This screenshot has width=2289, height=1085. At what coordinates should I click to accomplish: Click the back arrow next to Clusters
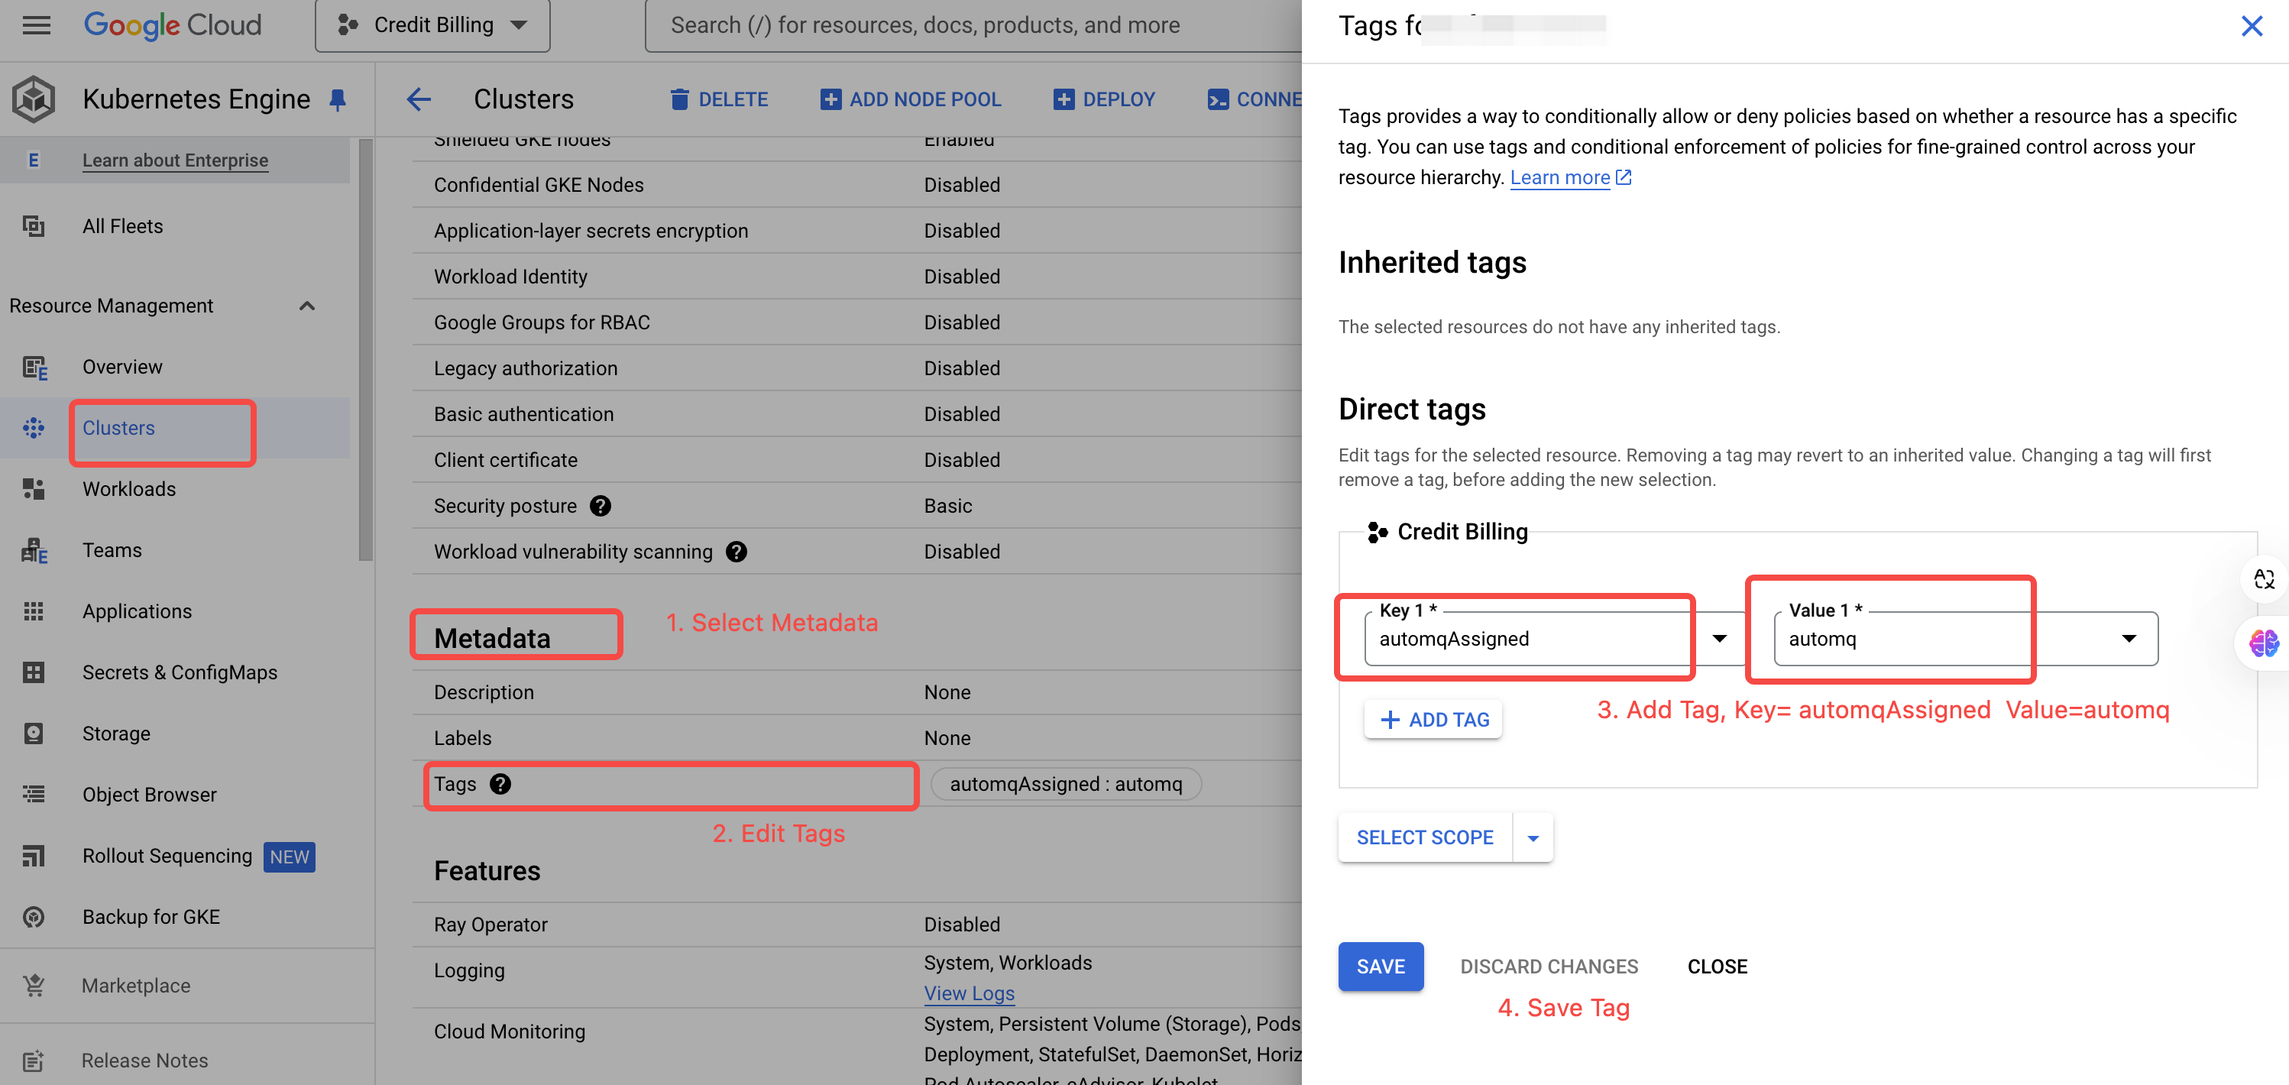coord(419,99)
